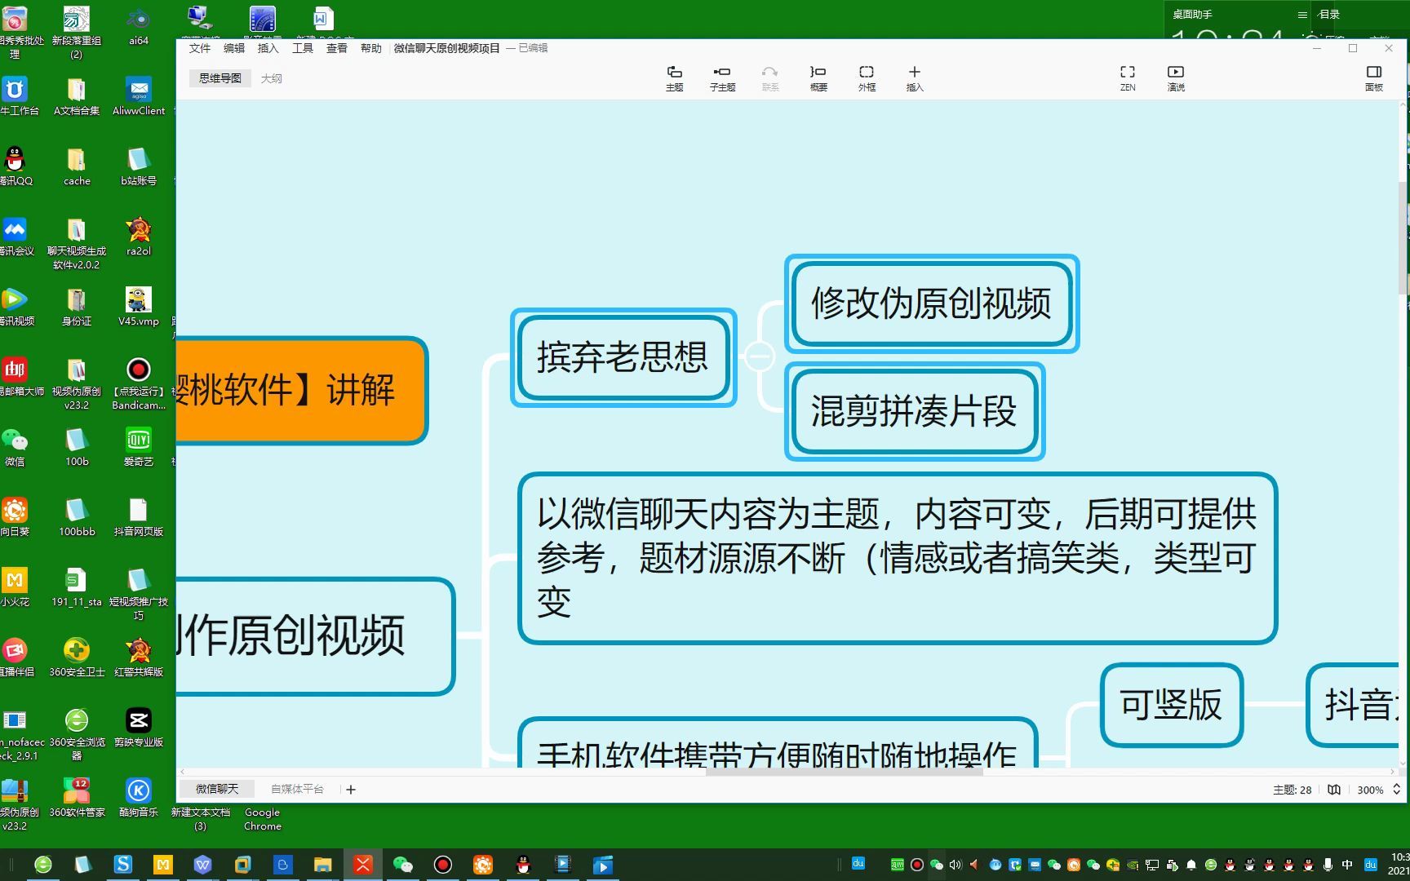The width and height of the screenshot is (1410, 881).
Task: Select the 混剪拼凑片段 topic node
Action: point(915,411)
